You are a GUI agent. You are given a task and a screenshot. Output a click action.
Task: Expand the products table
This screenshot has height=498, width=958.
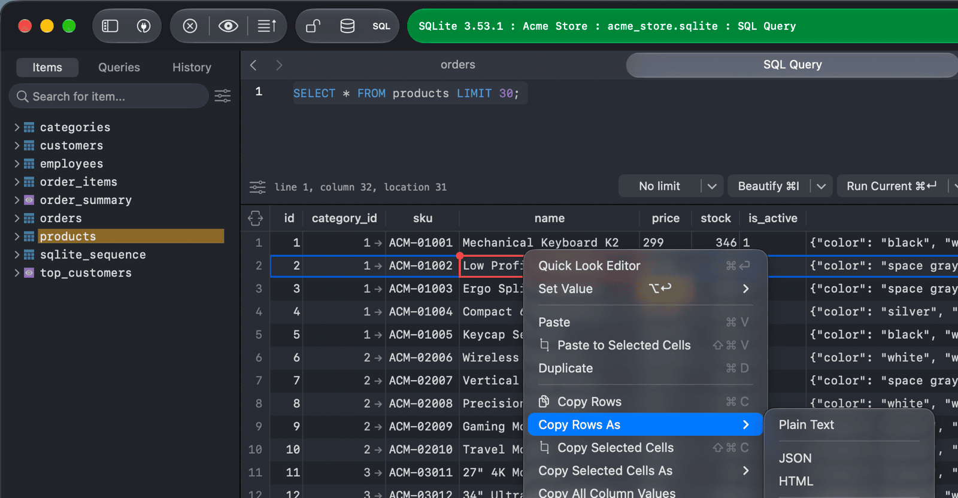(x=17, y=236)
